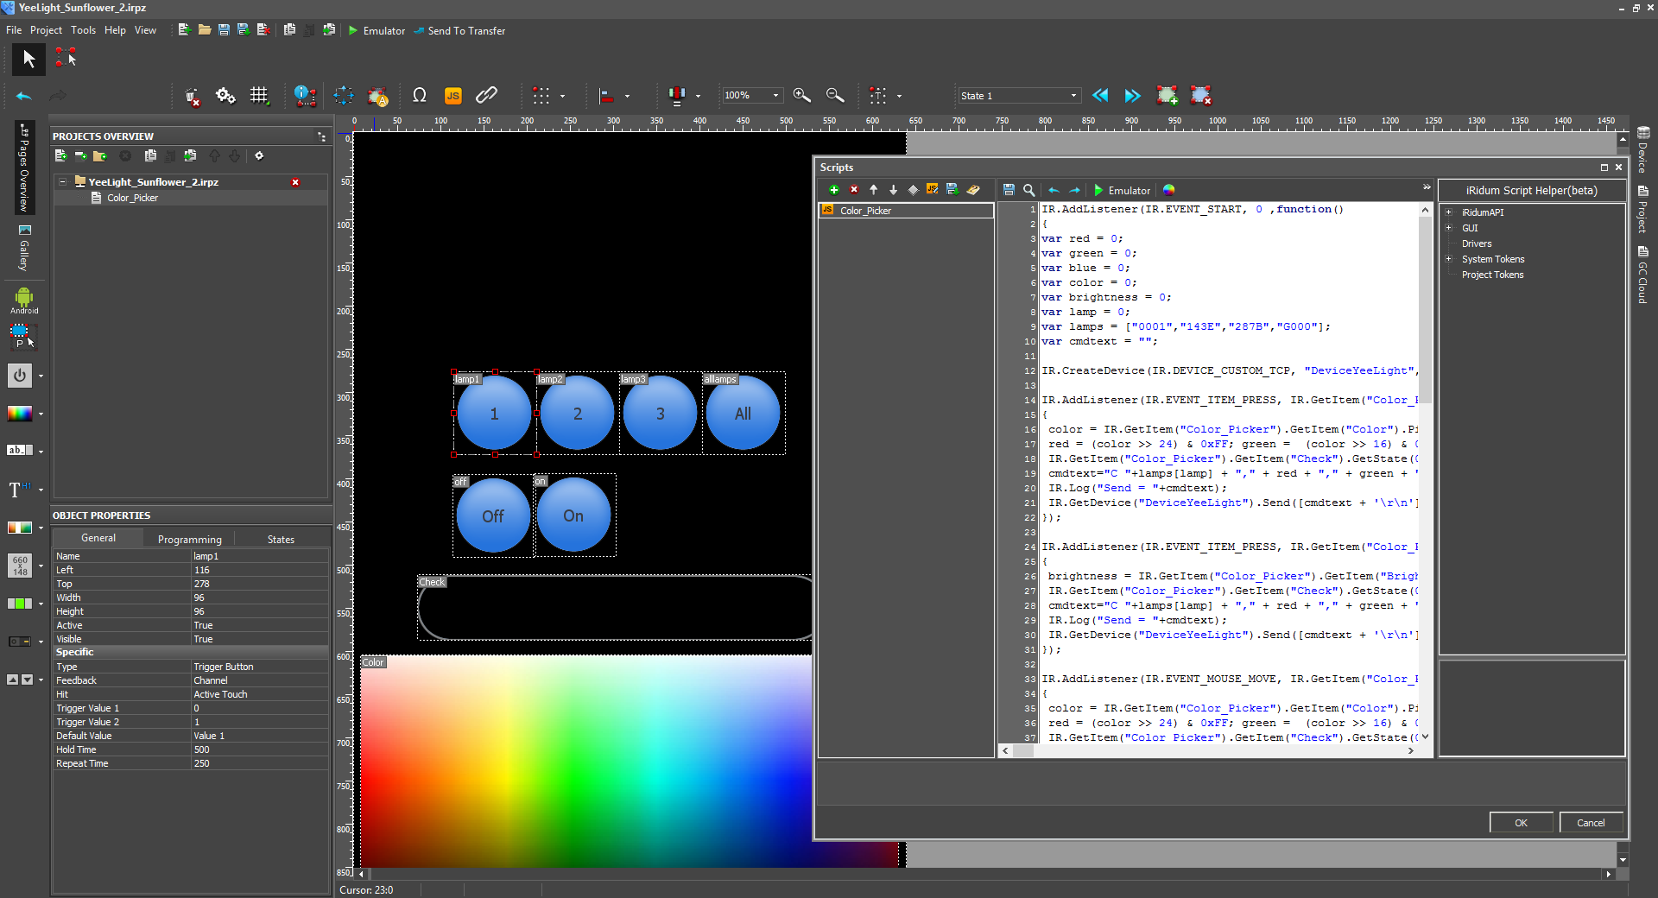1658x898 pixels.
Task: Open the zoom 100% dropdown
Action: [x=775, y=96]
